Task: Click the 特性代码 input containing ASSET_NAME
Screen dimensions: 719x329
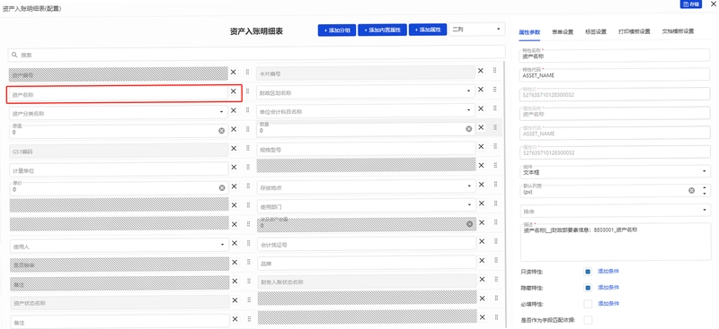Action: point(615,74)
